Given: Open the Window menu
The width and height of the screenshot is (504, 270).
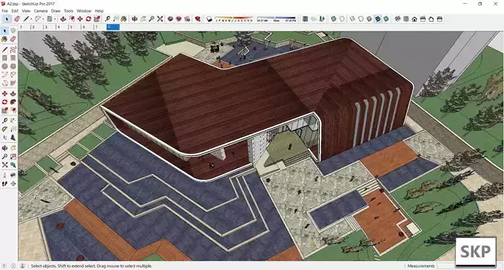Looking at the screenshot, I should coord(84,11).
